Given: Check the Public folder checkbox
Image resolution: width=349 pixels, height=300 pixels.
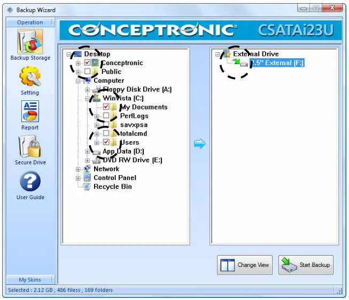Looking at the screenshot, I should (x=87, y=72).
